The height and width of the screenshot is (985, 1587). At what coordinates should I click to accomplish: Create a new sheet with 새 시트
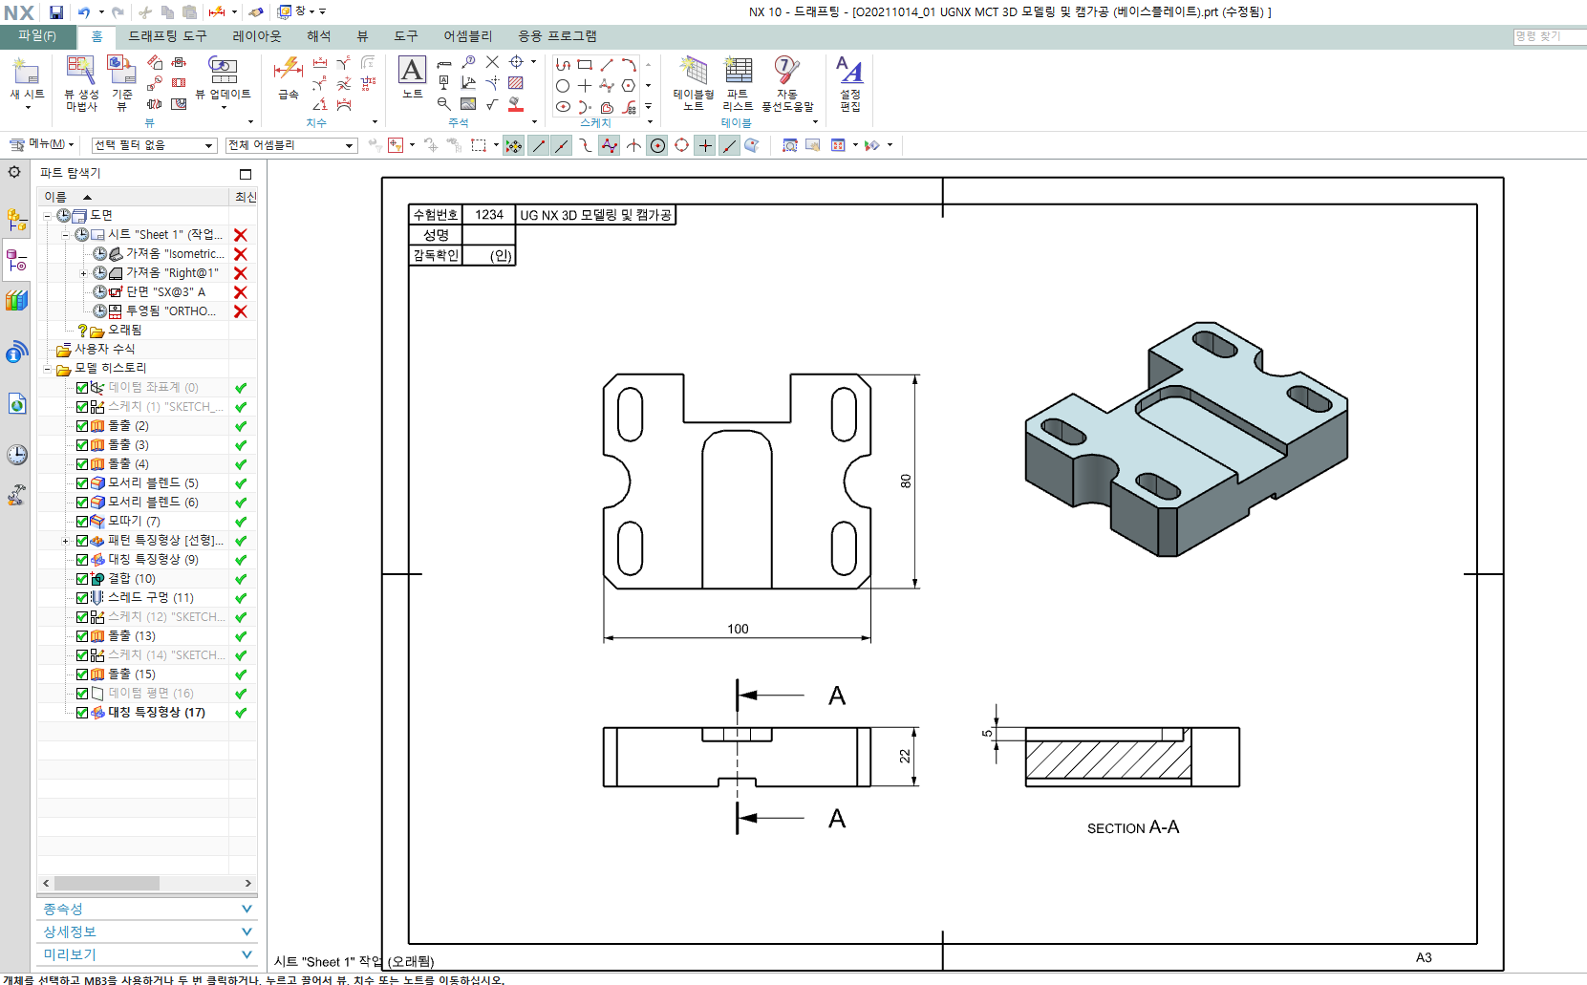(x=27, y=81)
